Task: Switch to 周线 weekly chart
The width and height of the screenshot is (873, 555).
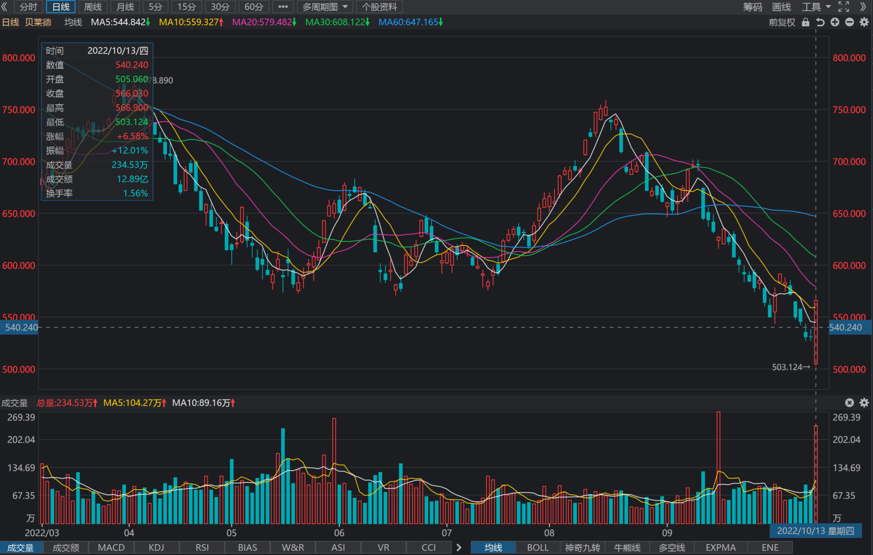Action: point(93,7)
